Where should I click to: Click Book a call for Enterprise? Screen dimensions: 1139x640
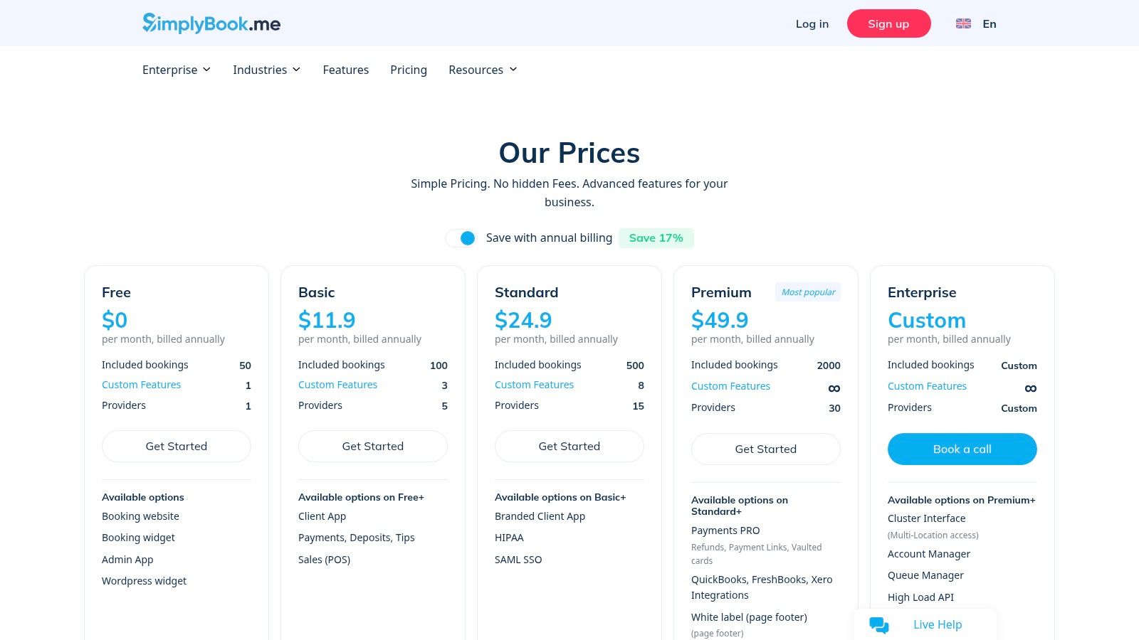[x=962, y=449]
